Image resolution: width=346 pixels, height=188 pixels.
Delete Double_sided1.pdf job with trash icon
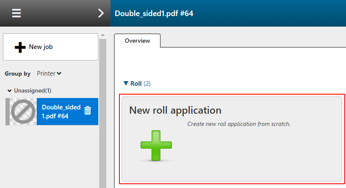[x=88, y=111]
